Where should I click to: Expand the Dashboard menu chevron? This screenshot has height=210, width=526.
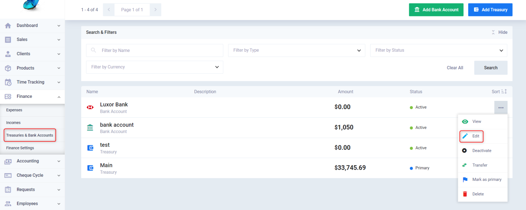pyautogui.click(x=59, y=26)
